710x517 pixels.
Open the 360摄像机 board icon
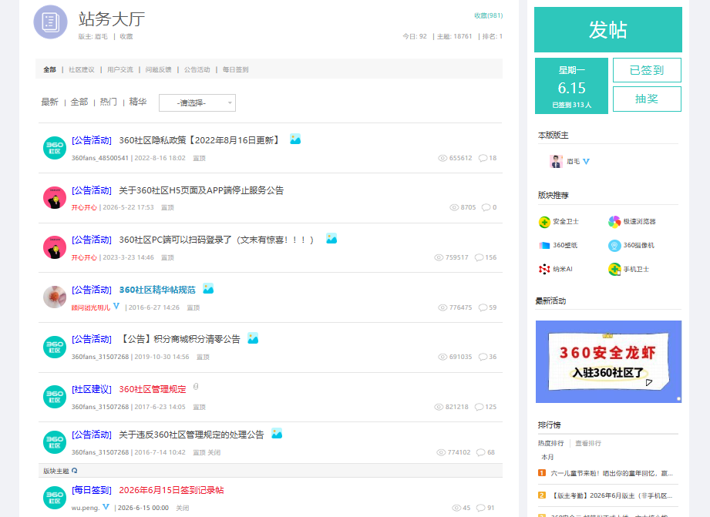point(614,245)
